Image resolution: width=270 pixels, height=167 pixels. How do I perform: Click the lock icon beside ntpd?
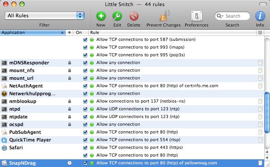[69, 109]
